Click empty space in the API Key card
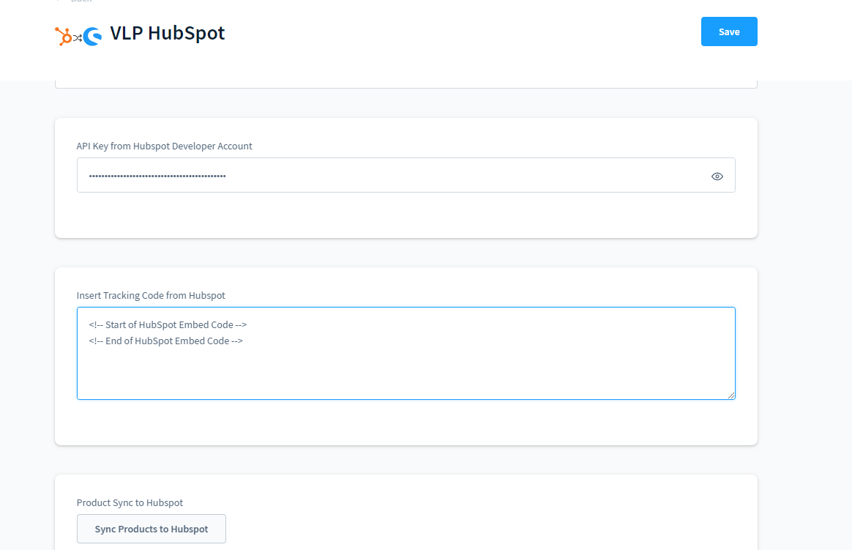Screen dimensions: 852x550 tap(406, 216)
